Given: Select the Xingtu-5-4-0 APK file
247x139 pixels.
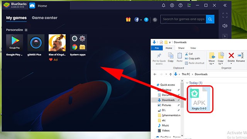Looking at the screenshot, I should 200,99.
